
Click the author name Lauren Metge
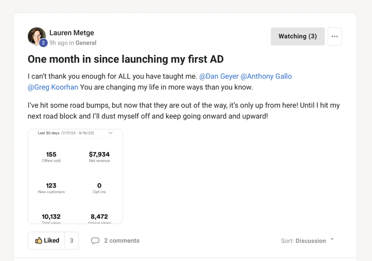click(72, 33)
